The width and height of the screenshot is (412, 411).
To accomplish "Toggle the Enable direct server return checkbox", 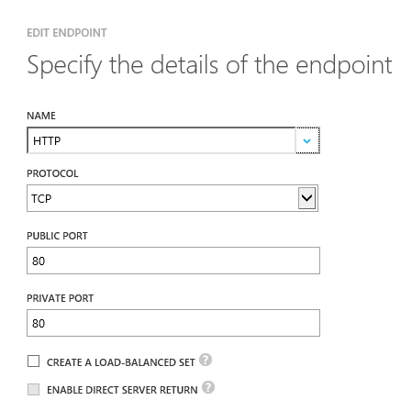I will 33,389.
